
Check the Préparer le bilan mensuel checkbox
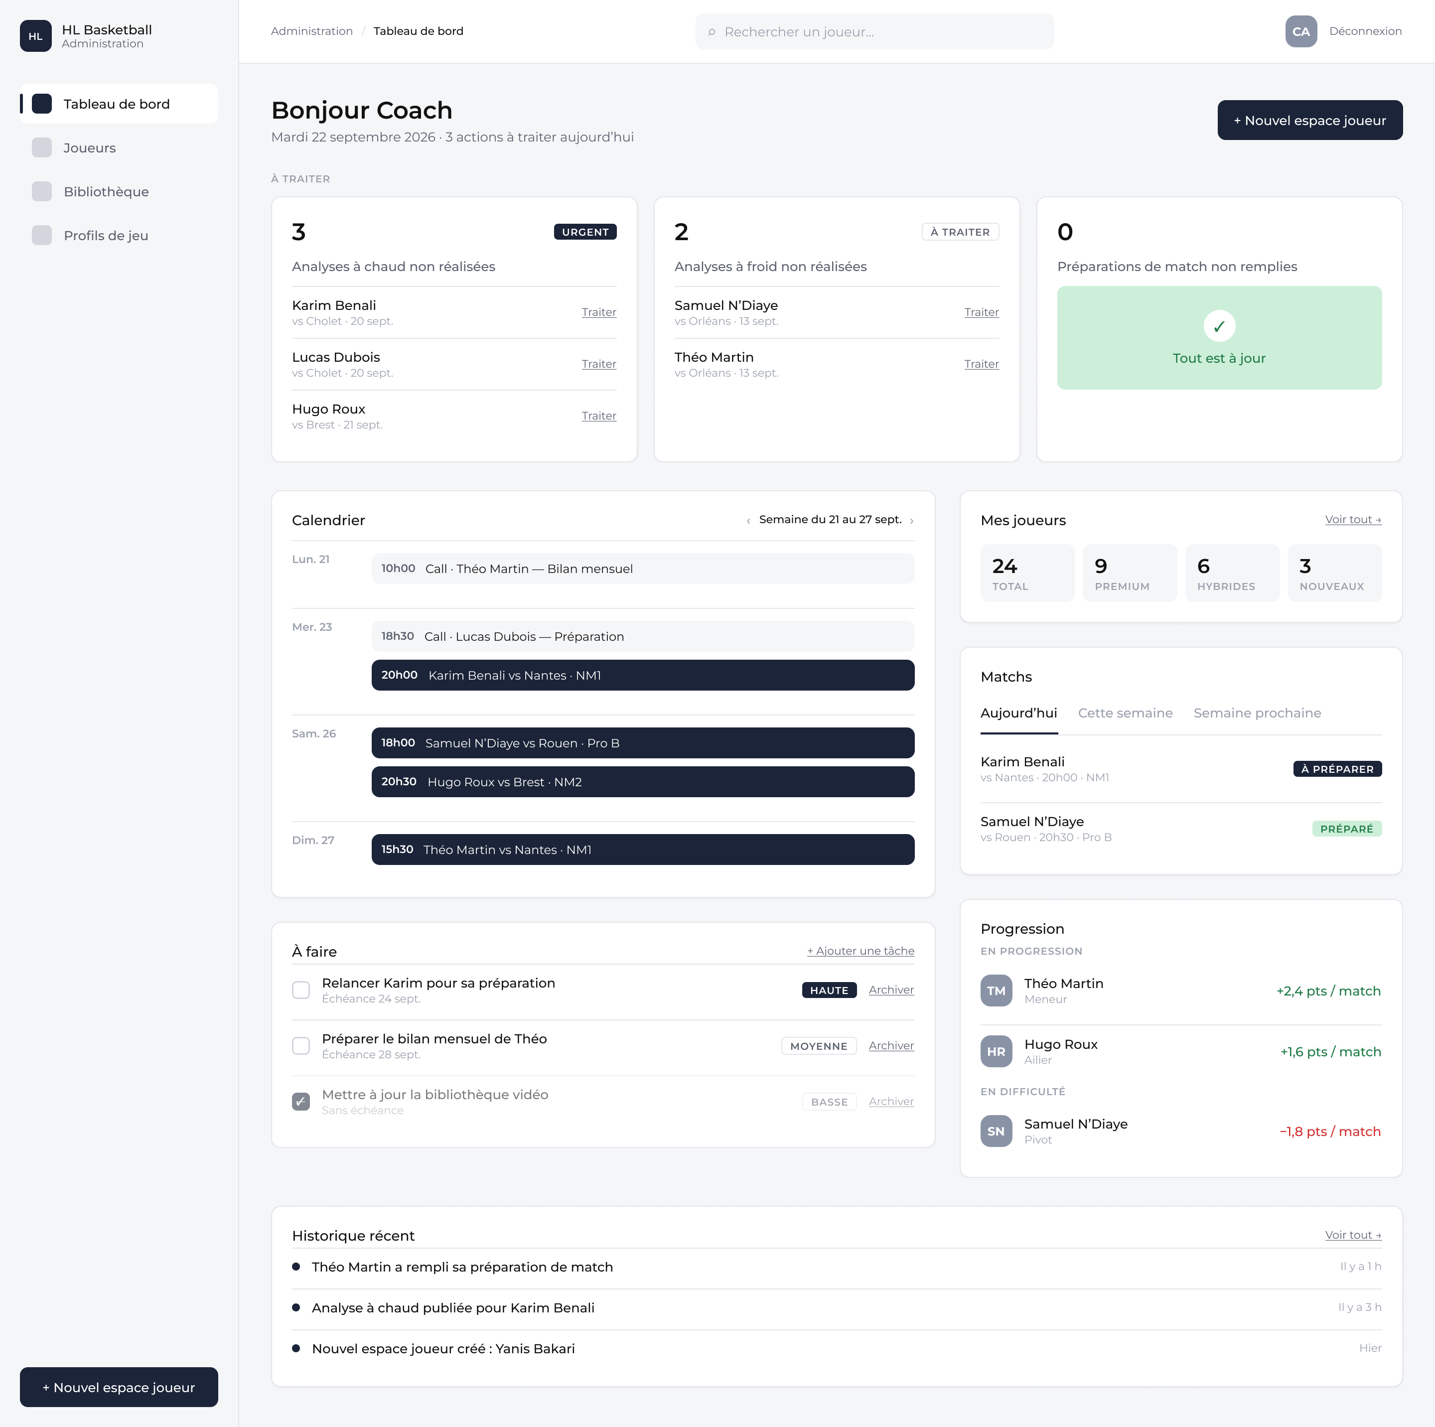(x=301, y=1046)
